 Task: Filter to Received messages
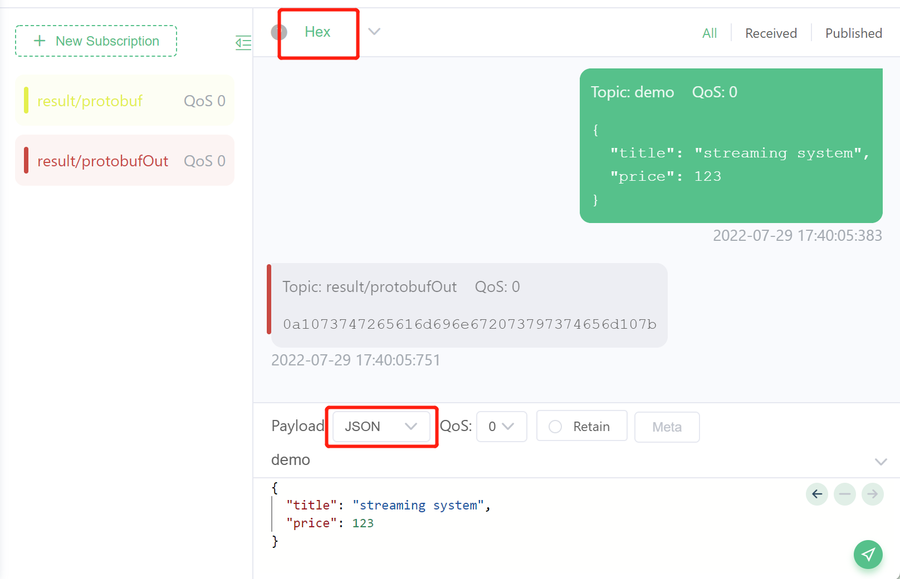pos(771,33)
